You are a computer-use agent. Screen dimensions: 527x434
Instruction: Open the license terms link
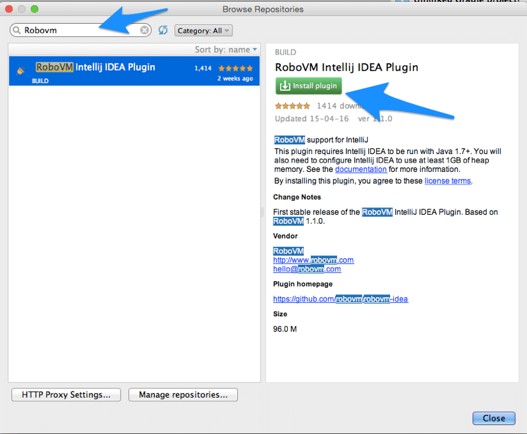(448, 181)
